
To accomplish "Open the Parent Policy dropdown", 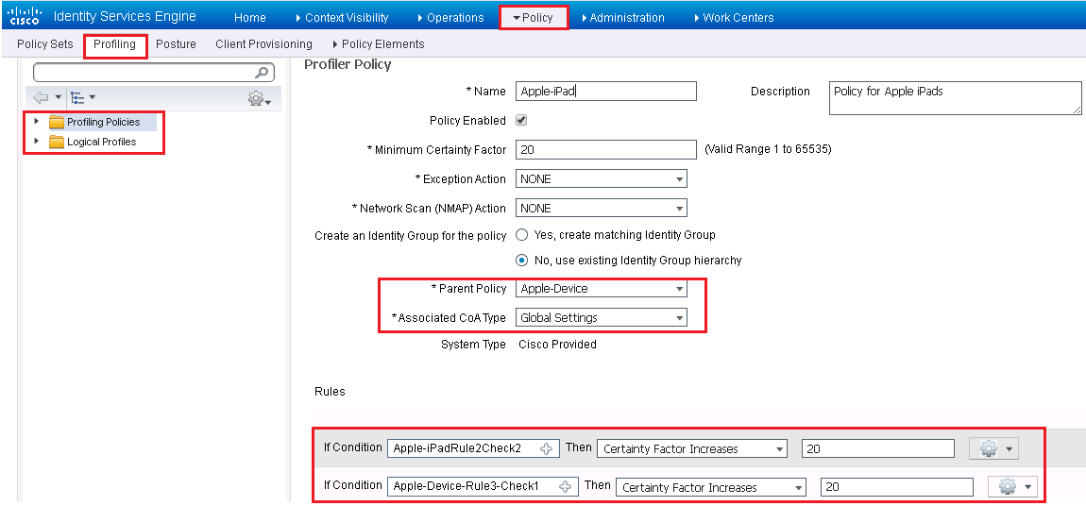I will (x=602, y=289).
